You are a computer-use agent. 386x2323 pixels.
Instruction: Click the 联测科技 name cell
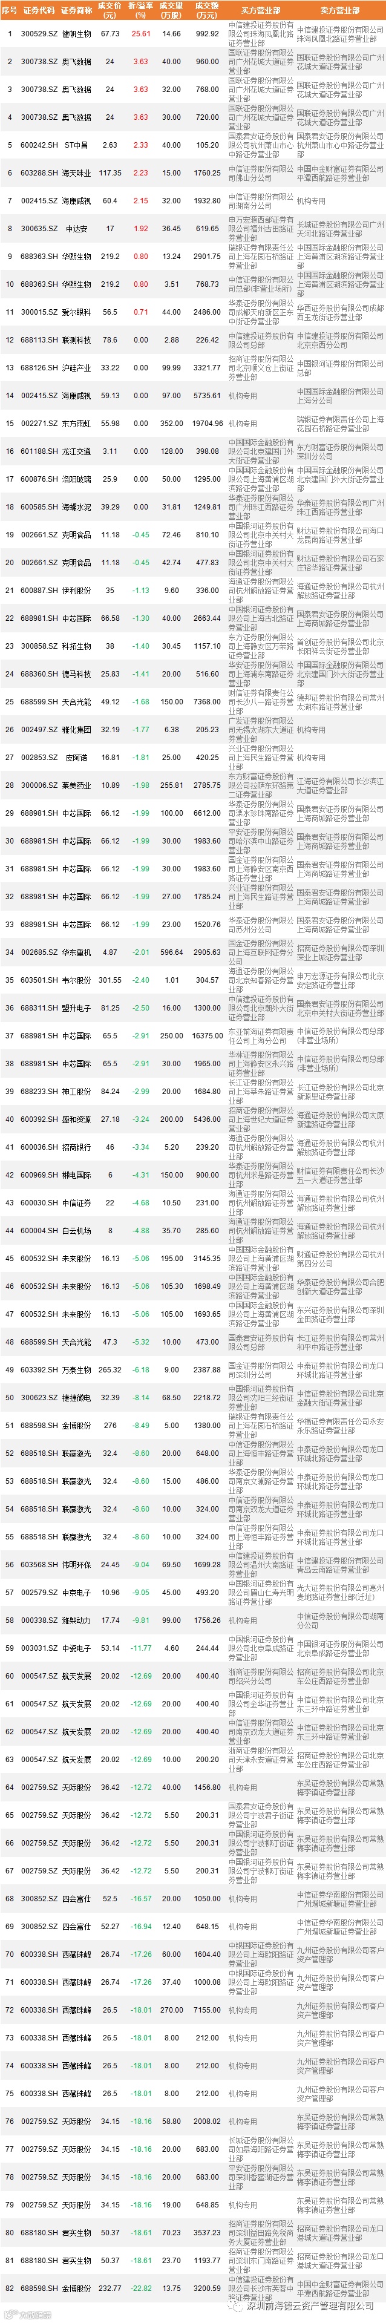click(x=76, y=340)
